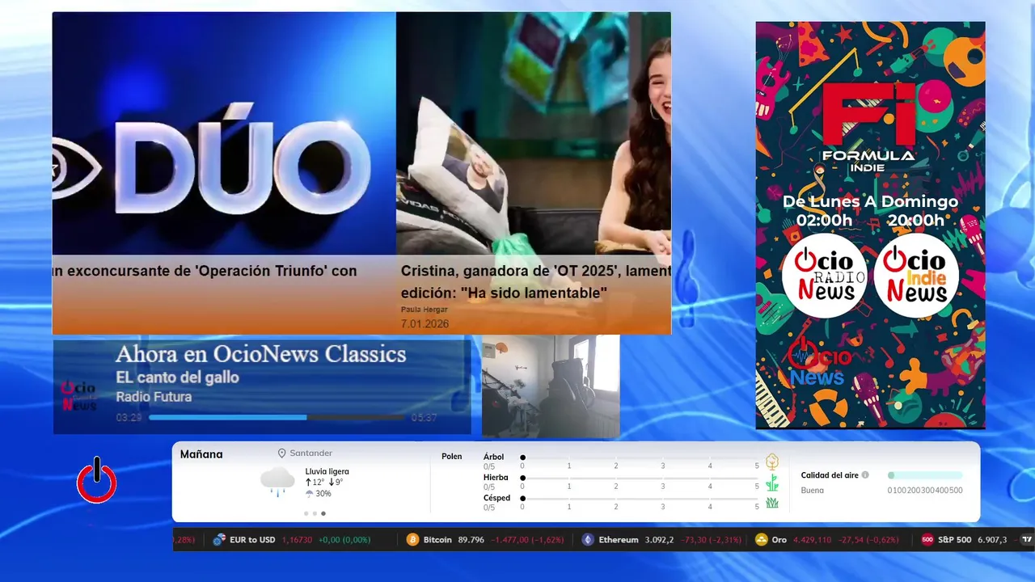
Task: Click the Árbol pollen level slider
Action: click(640, 458)
